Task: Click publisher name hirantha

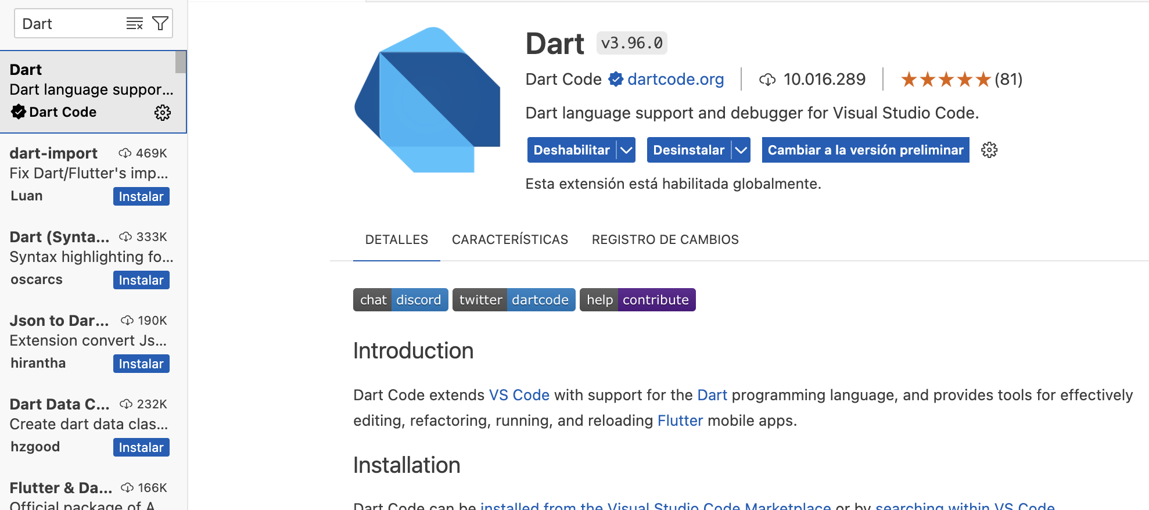Action: 38,363
